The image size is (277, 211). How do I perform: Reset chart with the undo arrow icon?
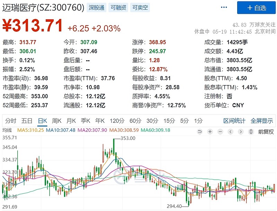point(200,131)
